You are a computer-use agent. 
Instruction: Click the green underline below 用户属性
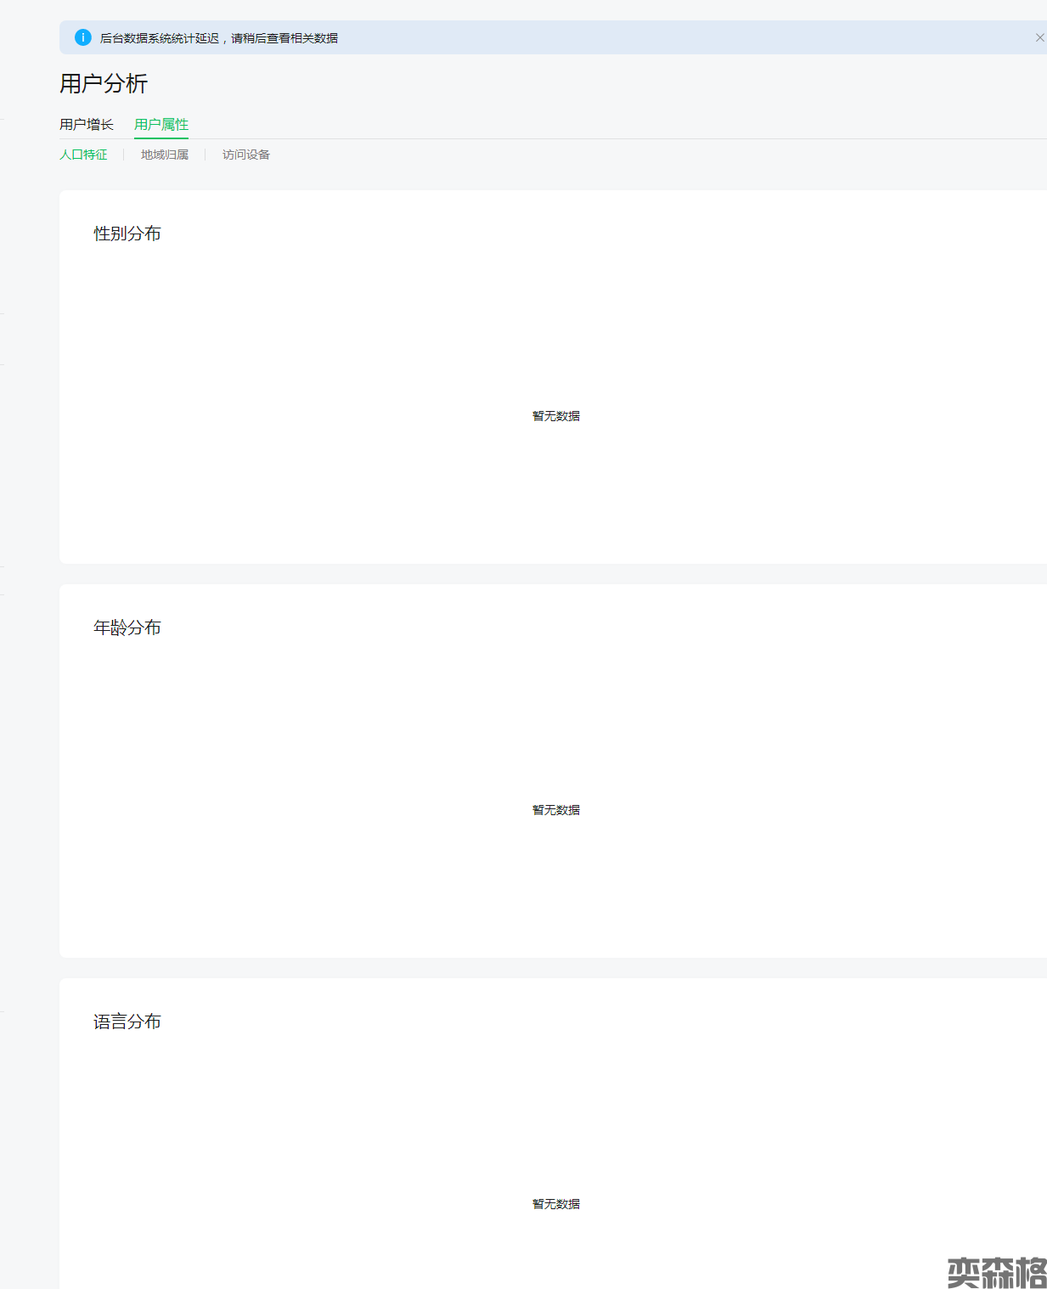[x=161, y=138]
